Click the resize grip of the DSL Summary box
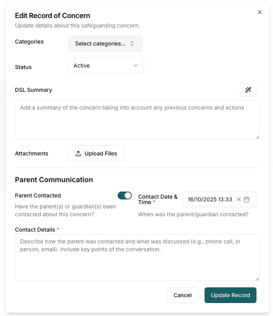The image size is (273, 316). pos(258,137)
